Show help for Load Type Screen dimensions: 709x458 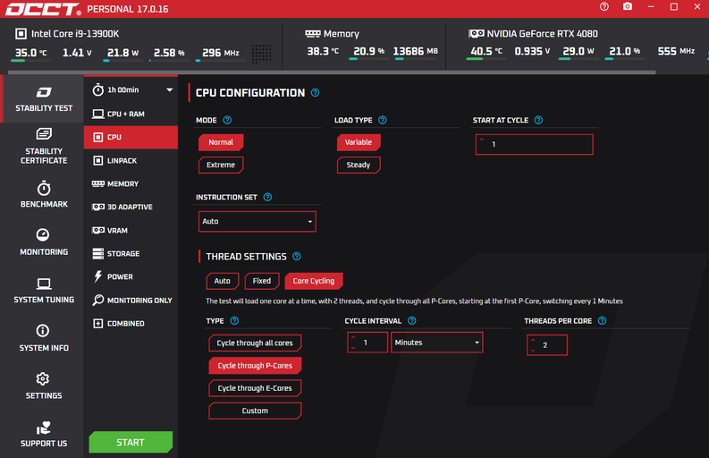pos(383,120)
